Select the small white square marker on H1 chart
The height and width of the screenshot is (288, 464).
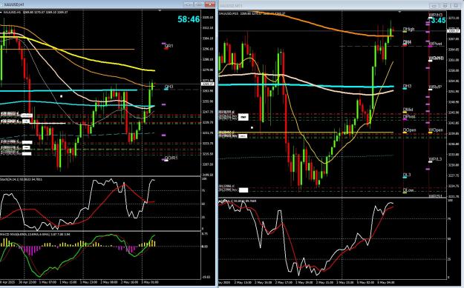point(62,96)
